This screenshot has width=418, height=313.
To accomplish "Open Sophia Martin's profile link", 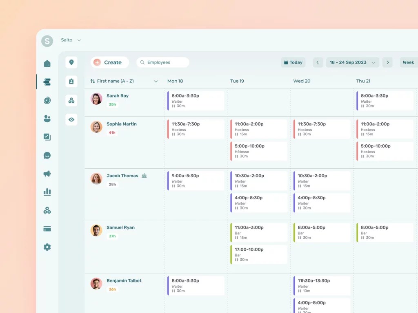I will click(122, 124).
